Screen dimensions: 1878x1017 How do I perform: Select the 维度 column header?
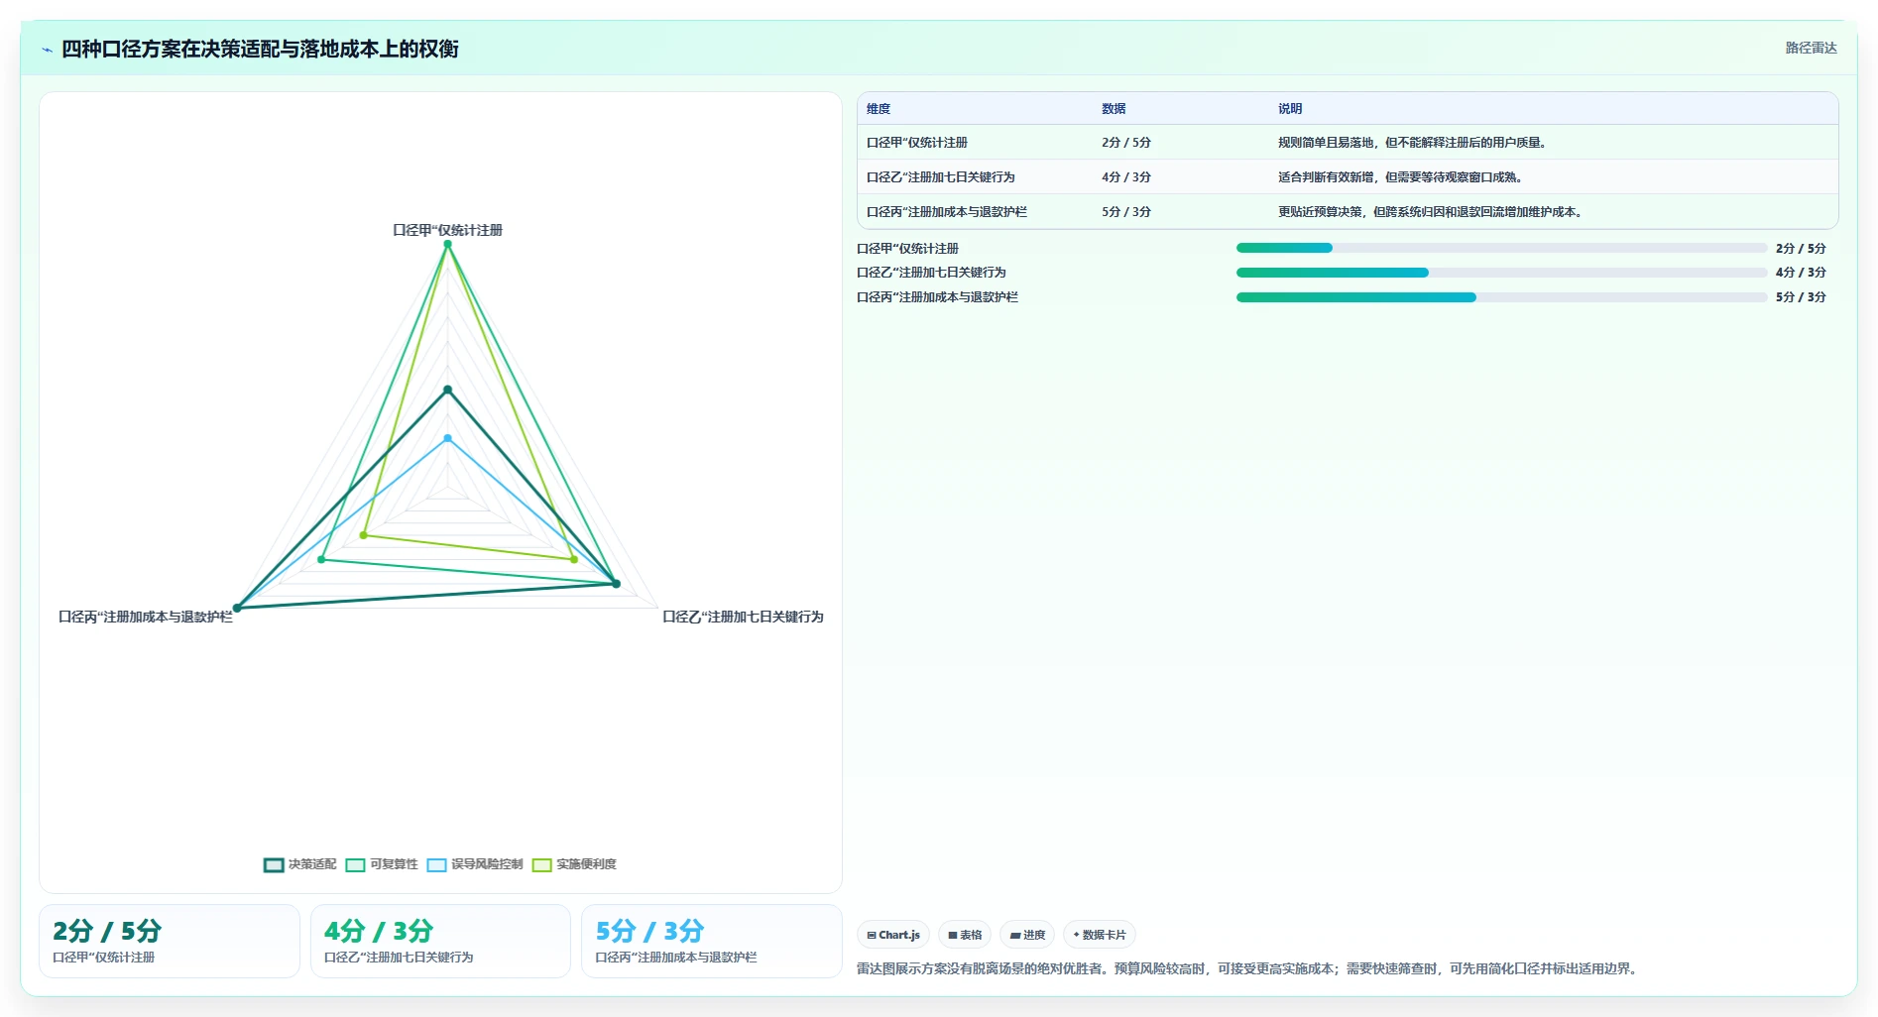pos(879,109)
